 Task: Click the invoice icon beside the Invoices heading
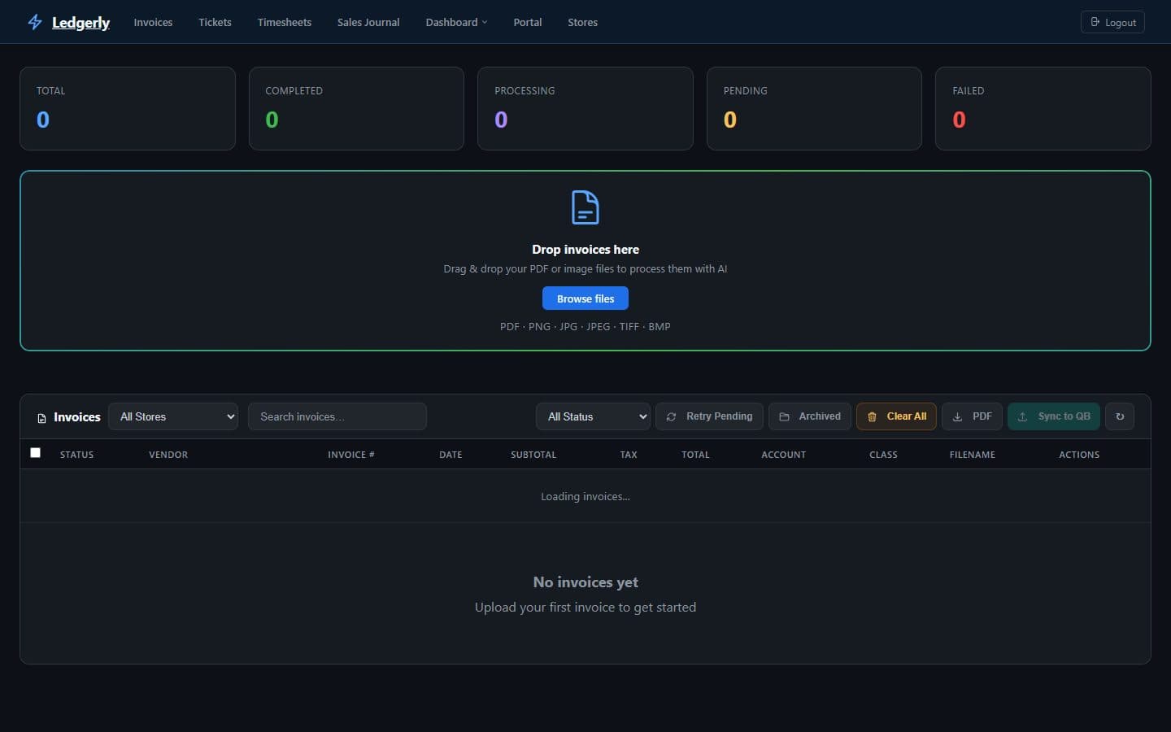point(41,417)
